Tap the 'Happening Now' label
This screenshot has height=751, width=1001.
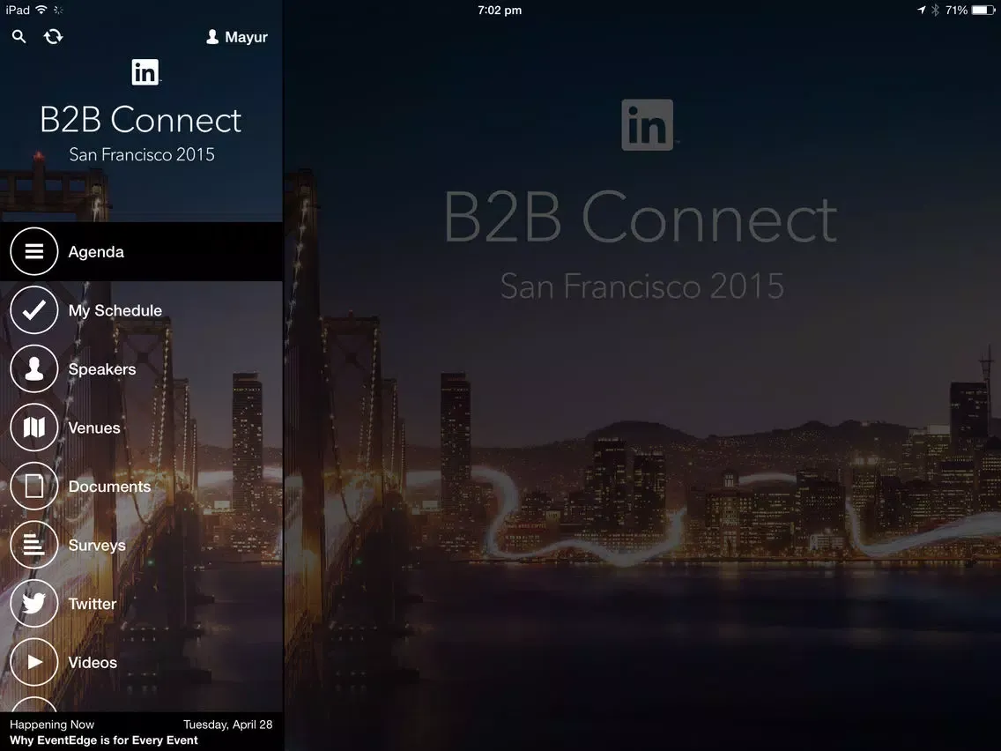52,725
